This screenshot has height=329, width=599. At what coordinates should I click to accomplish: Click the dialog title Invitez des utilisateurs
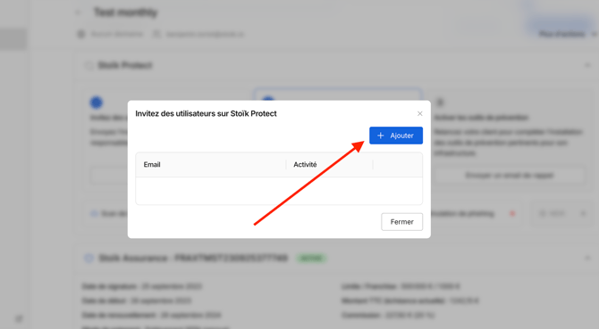(x=206, y=113)
